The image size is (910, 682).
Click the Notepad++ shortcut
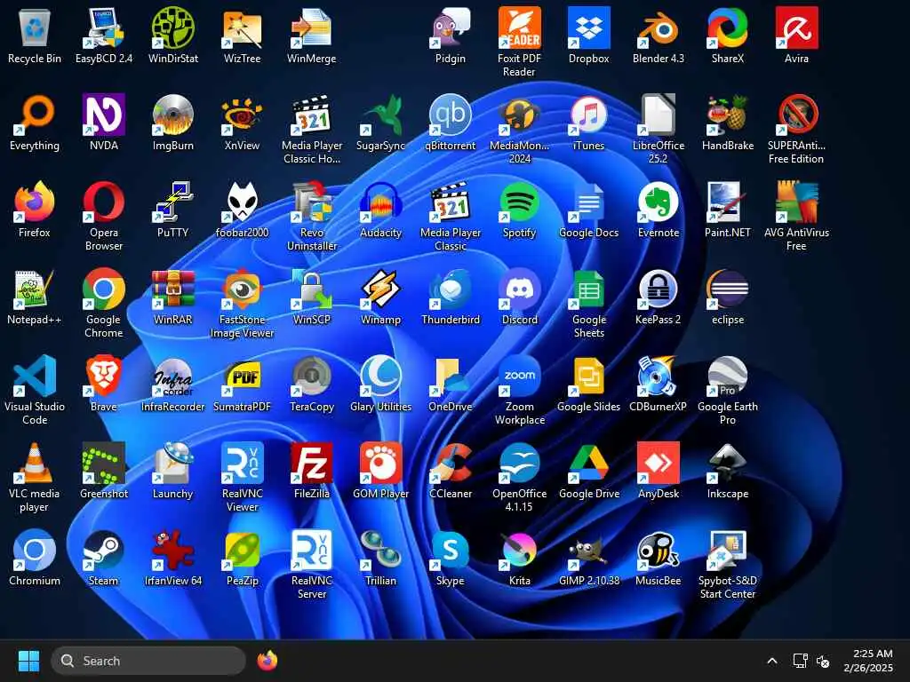pyautogui.click(x=35, y=289)
